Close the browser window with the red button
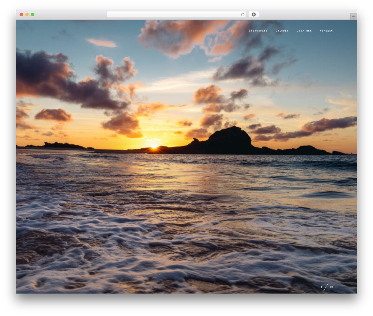 click(21, 15)
